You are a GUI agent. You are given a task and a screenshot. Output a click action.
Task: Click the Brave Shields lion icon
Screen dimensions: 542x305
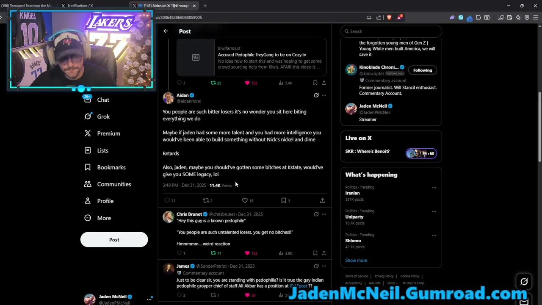[x=389, y=17]
